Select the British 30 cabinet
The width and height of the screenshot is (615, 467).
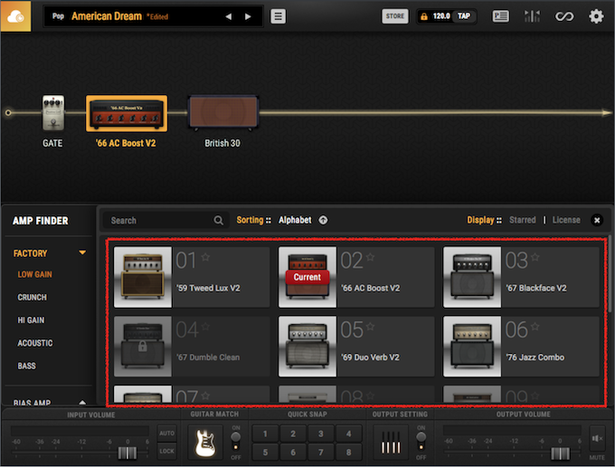coord(223,112)
